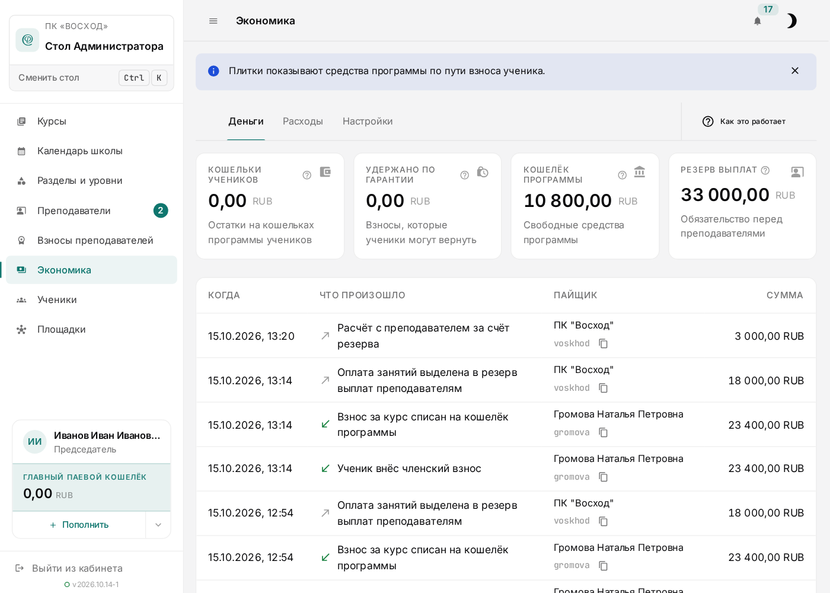830x593 pixels.
Task: Copy gromova ID in Ученик внёс членский взнос row
Action: pos(604,477)
